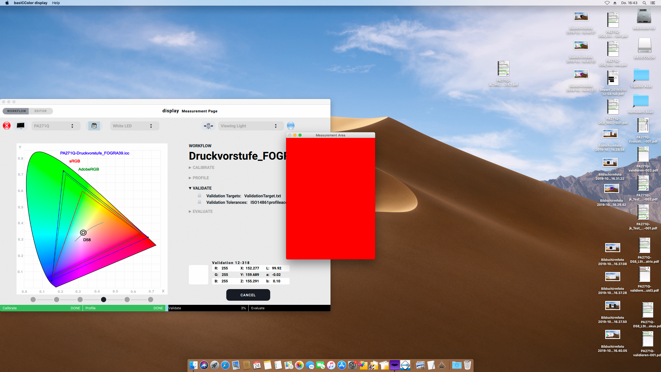The height and width of the screenshot is (372, 661).
Task: Click the red X status icon
Action: tap(7, 126)
